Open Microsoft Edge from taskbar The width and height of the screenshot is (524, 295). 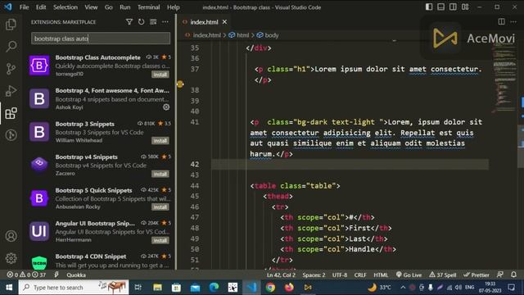pyautogui.click(x=214, y=288)
